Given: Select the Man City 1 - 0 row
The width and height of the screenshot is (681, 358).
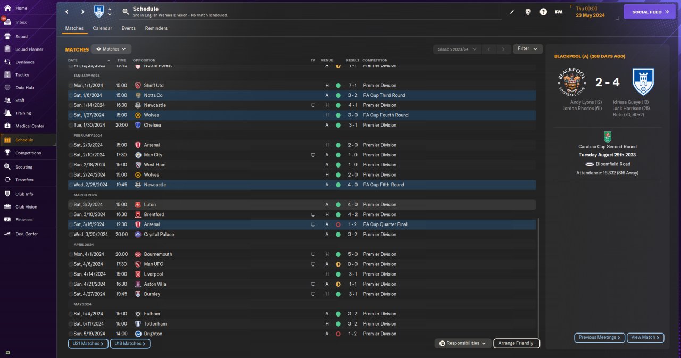Looking at the screenshot, I should coord(302,155).
